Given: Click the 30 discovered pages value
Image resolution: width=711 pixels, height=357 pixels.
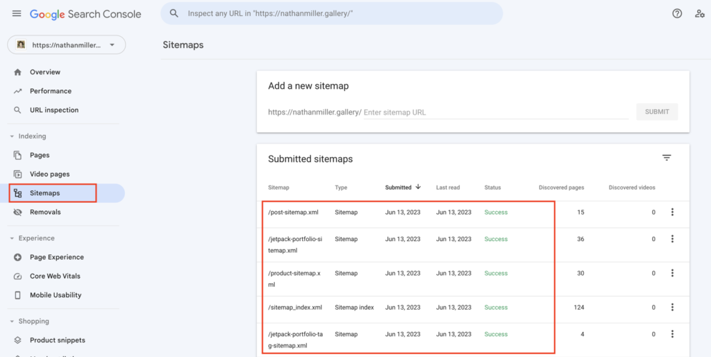Looking at the screenshot, I should tap(580, 274).
